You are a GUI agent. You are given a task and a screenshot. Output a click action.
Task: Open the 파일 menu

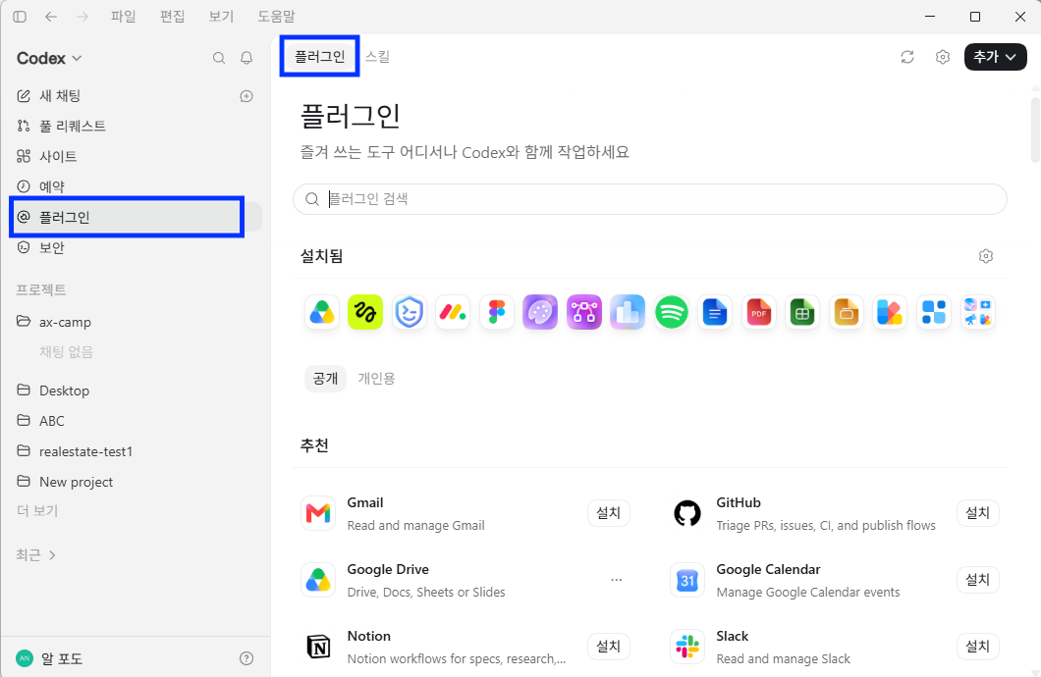(x=124, y=17)
